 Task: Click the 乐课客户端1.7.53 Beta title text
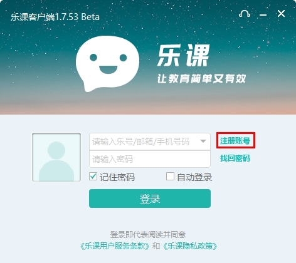(55, 17)
